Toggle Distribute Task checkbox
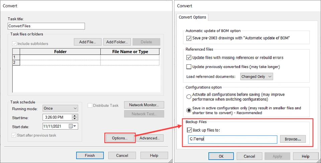 90,105
